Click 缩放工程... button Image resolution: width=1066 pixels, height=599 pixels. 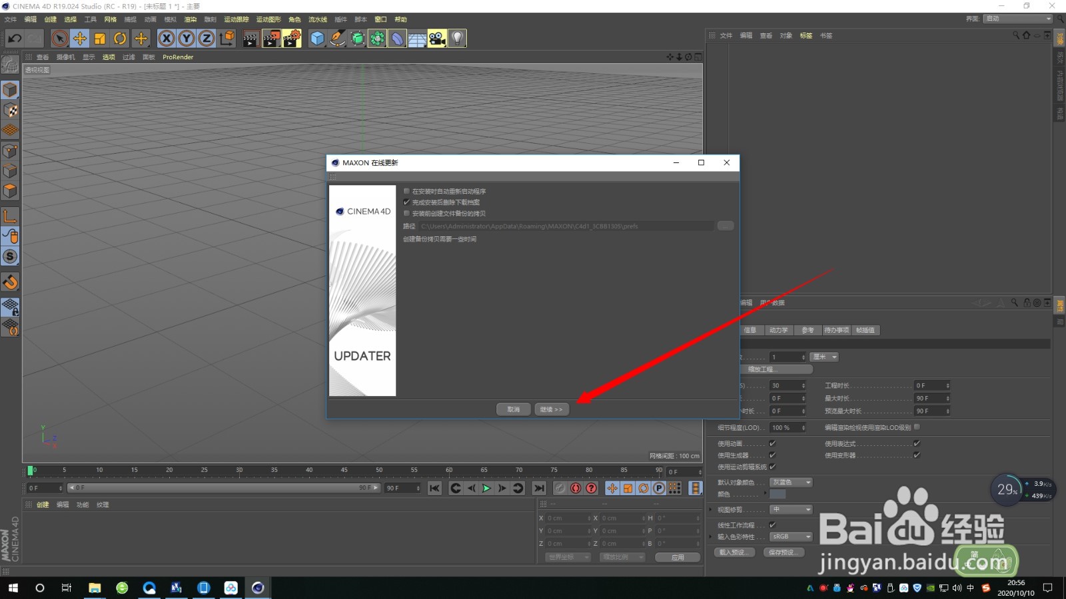tap(777, 369)
